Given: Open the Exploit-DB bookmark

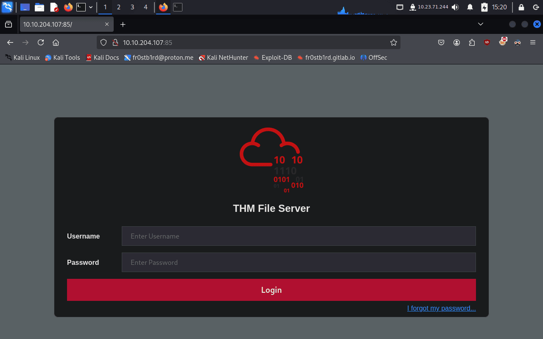Looking at the screenshot, I should (272, 58).
